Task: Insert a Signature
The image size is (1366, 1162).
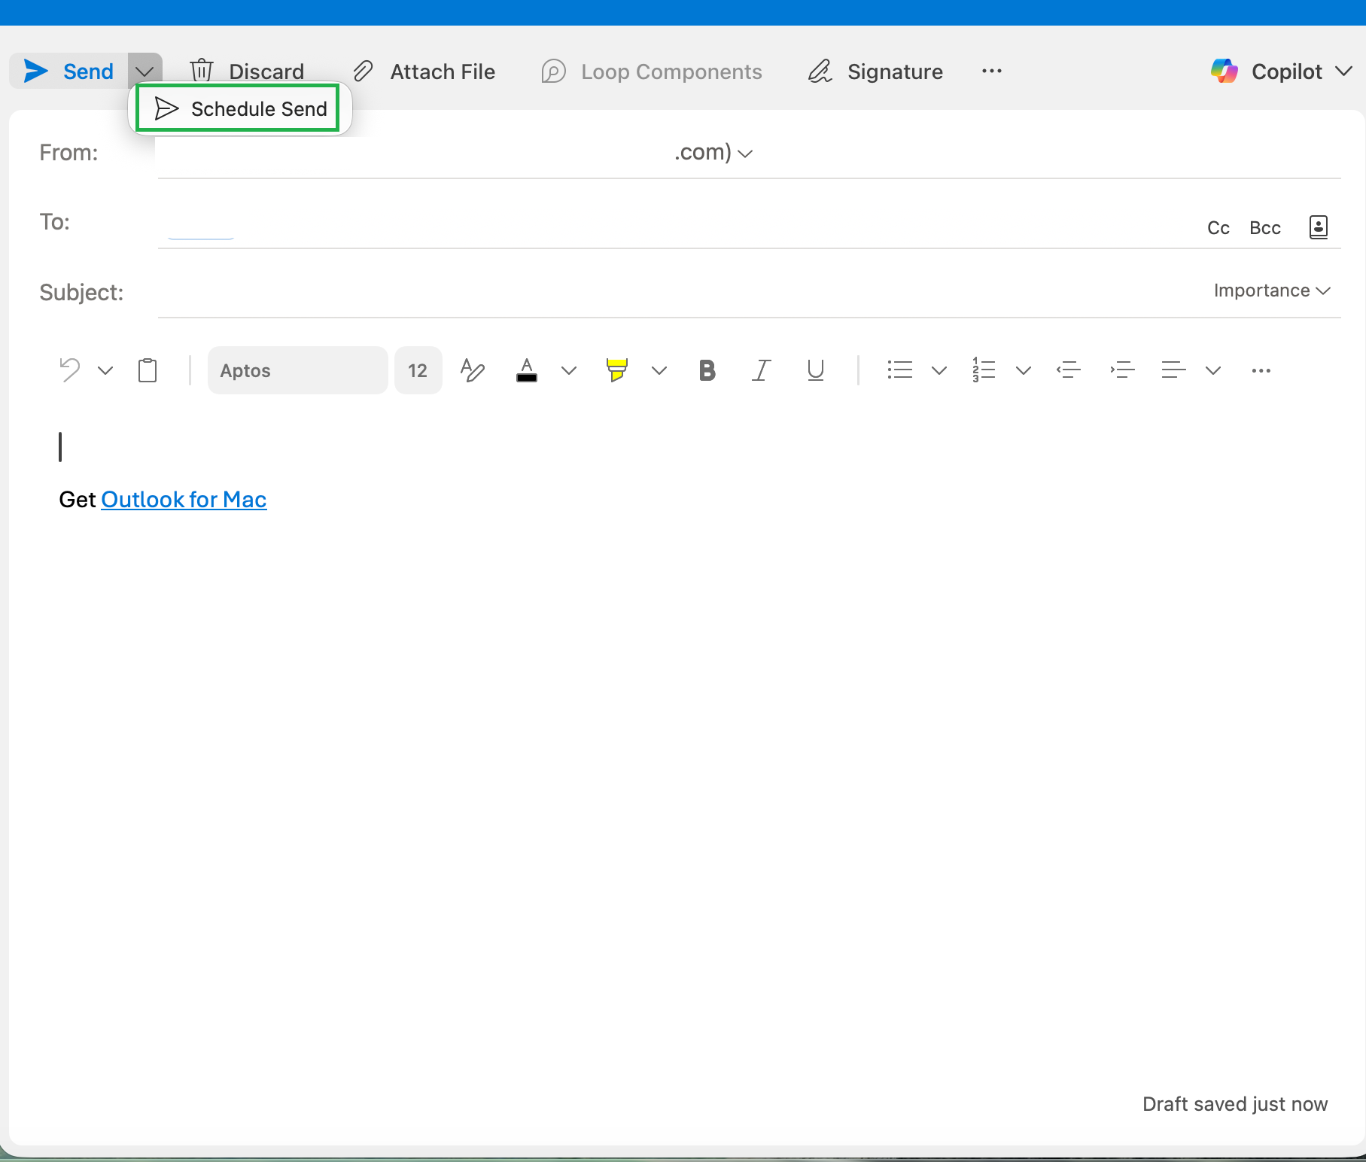Action: (x=875, y=71)
